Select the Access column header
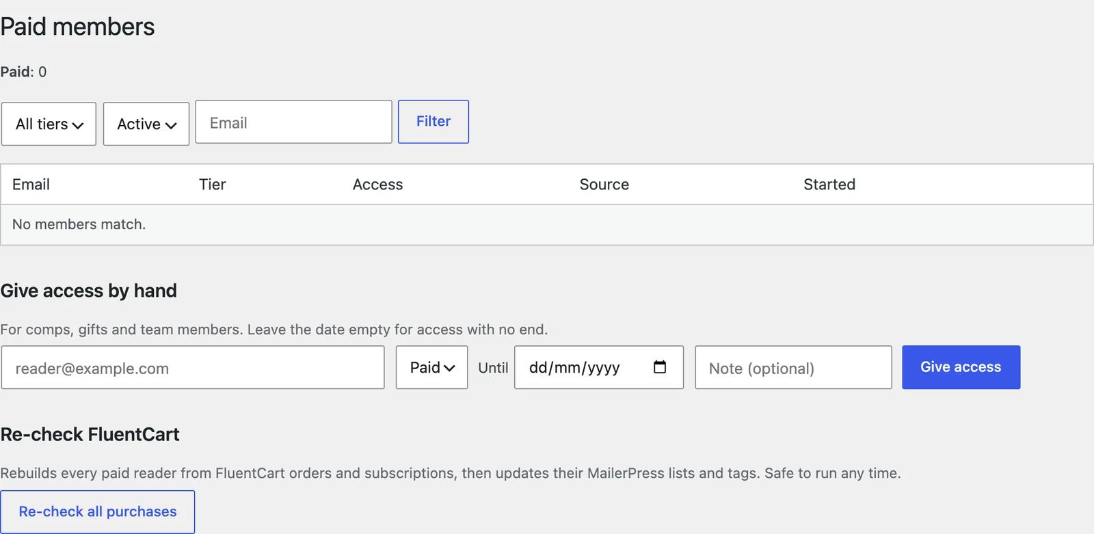Image resolution: width=1094 pixels, height=534 pixels. pos(377,185)
